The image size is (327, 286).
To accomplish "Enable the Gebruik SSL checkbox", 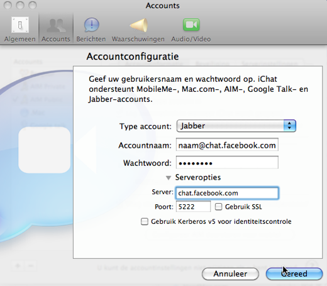I will (x=218, y=207).
